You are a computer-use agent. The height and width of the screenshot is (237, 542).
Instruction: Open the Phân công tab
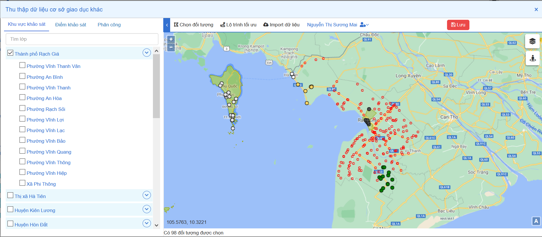(109, 25)
